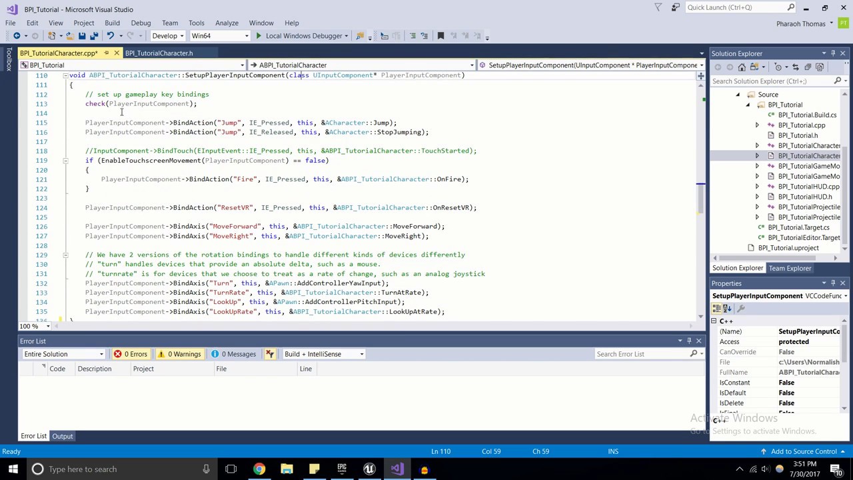This screenshot has width=853, height=480.
Task: Click the Pharaoh Thomas account name
Action: point(800,23)
